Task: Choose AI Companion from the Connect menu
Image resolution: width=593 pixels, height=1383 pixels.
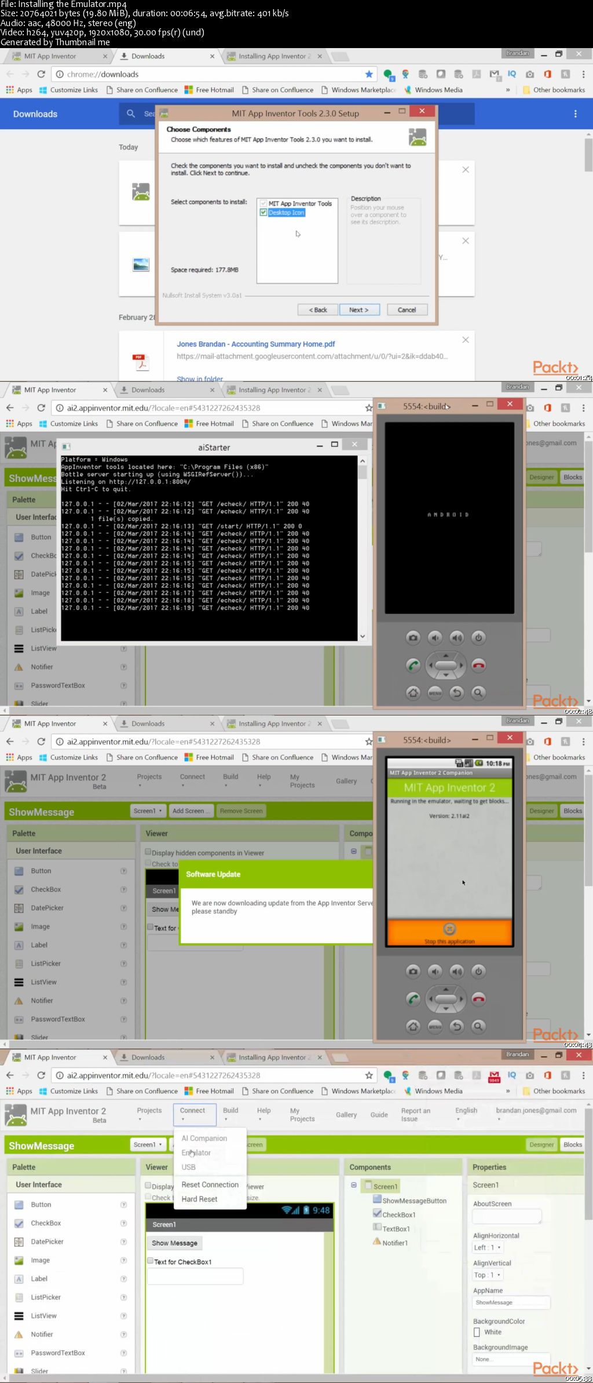Action: [x=204, y=1138]
